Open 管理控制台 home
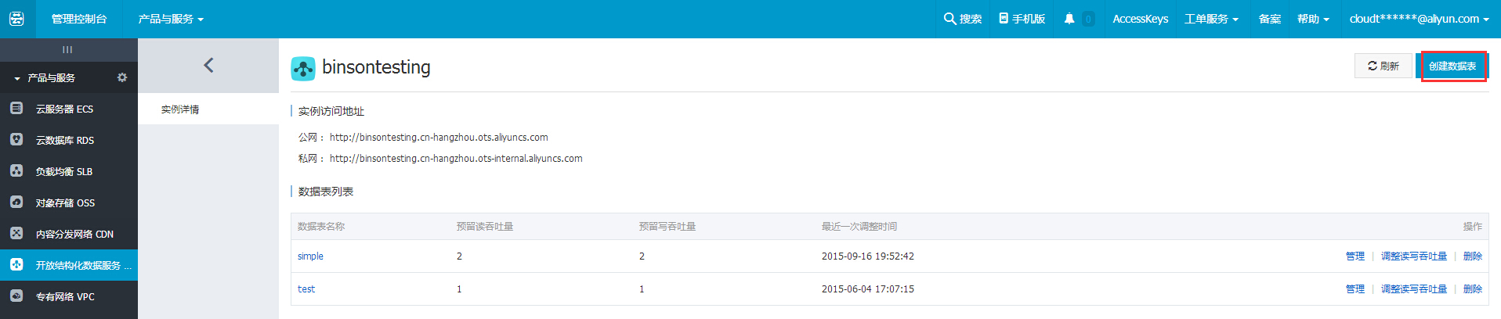 coord(79,19)
